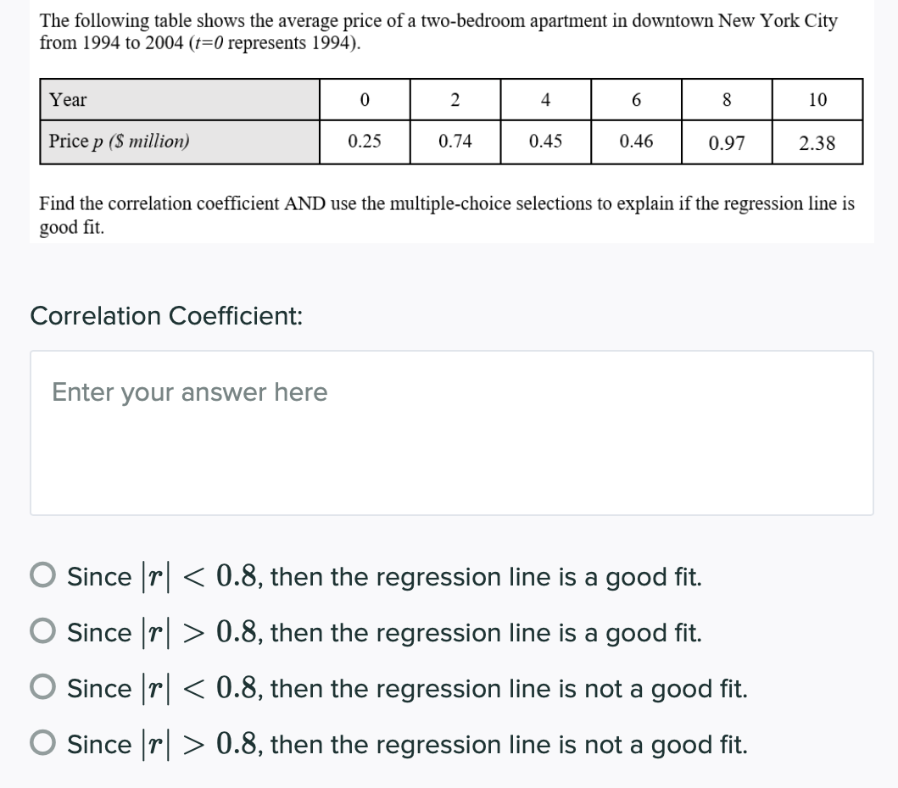Click the year 0 table cell
This screenshot has width=898, height=788.
point(365,100)
